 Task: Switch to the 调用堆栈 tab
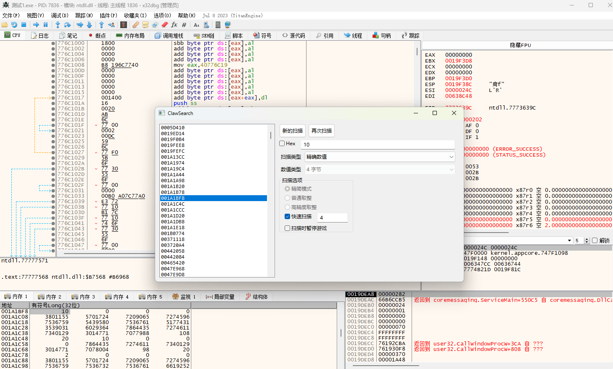click(169, 36)
